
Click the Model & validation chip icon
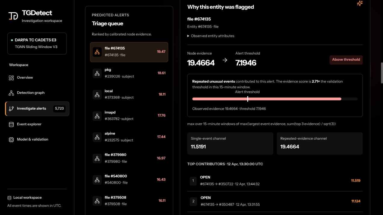pos(11,140)
